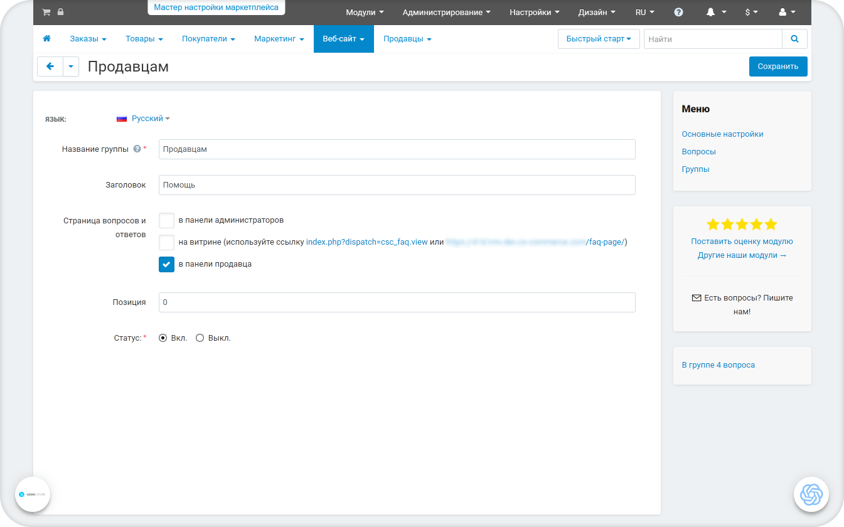Click the 'Сохранить' button

[x=777, y=67]
